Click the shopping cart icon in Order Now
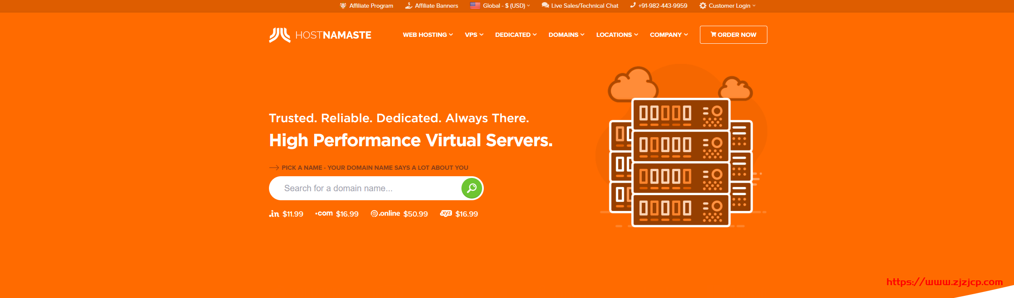Image resolution: width=1014 pixels, height=298 pixels. pyautogui.click(x=713, y=34)
